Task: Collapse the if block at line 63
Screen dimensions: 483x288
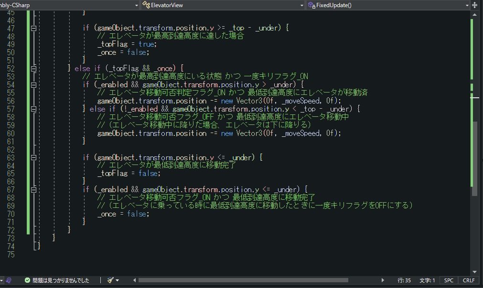Action: [34, 158]
